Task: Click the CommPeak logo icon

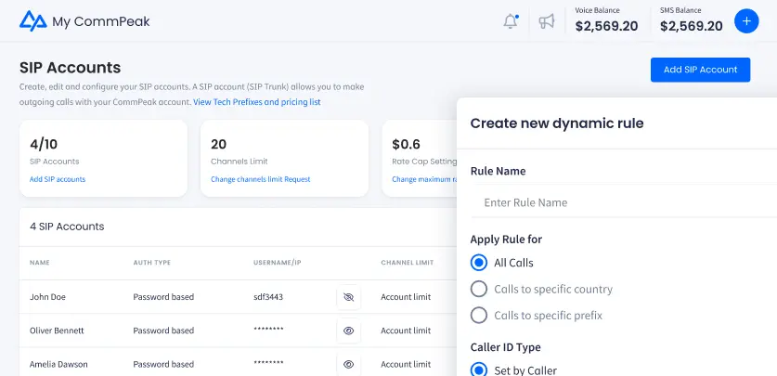Action: pyautogui.click(x=32, y=20)
